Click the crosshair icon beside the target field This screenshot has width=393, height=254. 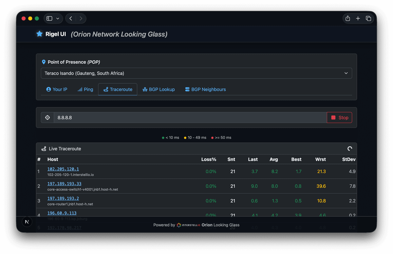[x=47, y=117]
